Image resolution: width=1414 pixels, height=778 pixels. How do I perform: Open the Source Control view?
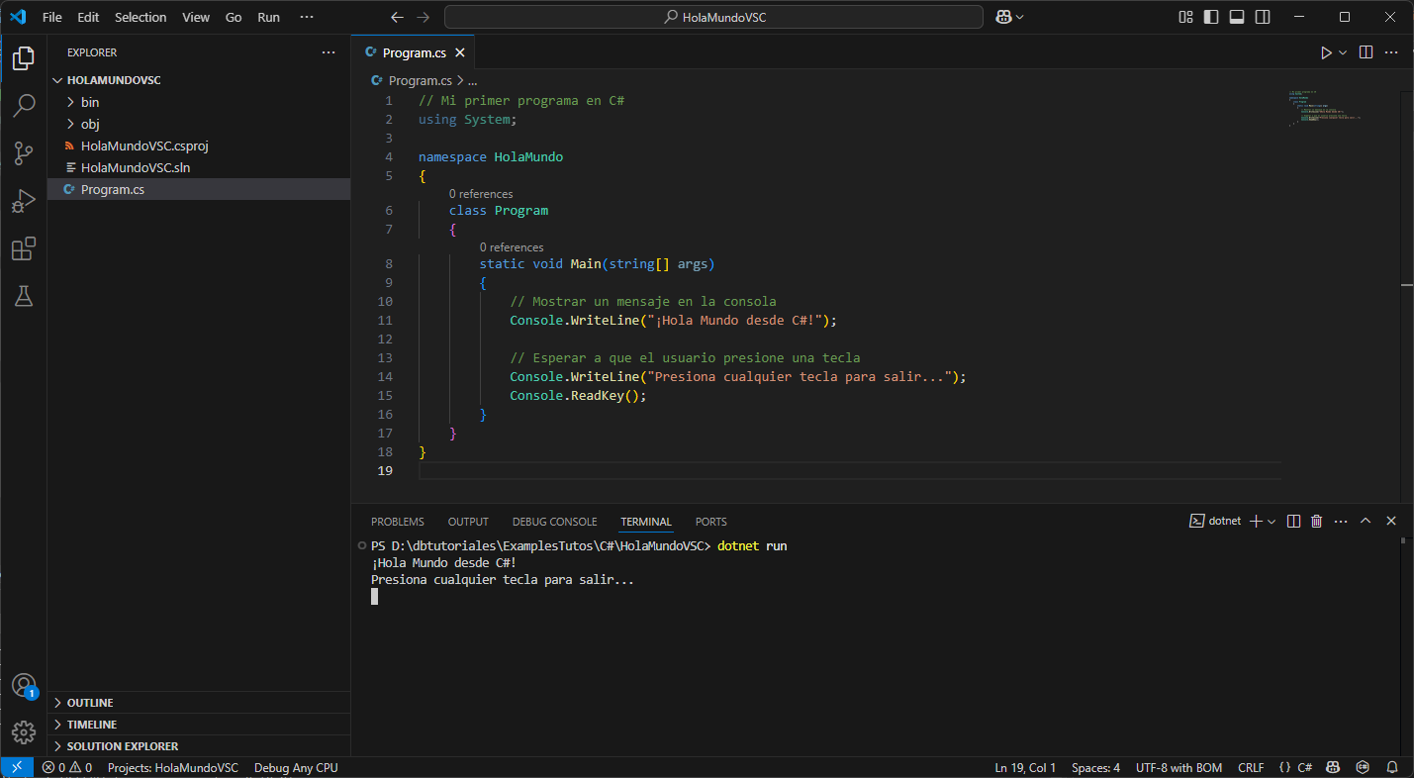tap(24, 152)
